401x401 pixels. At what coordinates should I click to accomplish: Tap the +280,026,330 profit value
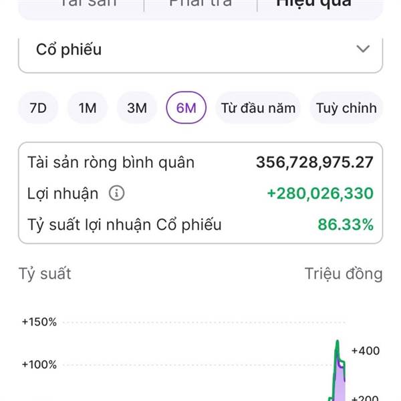point(320,193)
